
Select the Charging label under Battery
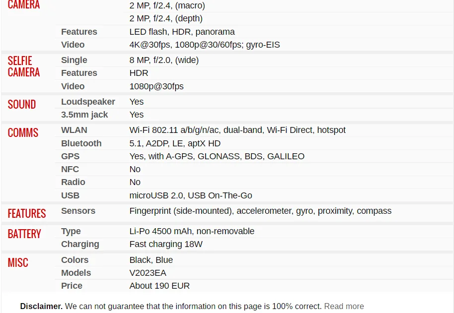[x=80, y=244]
